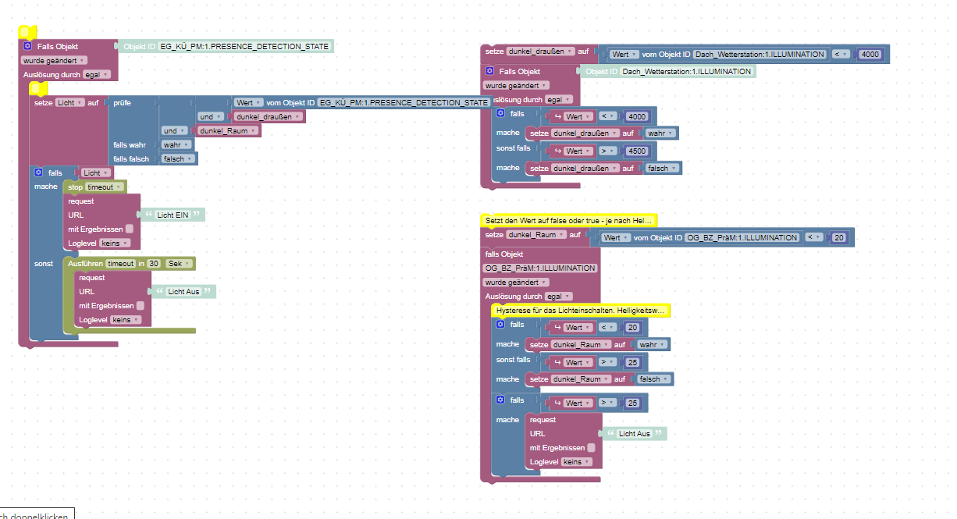
Task: Open Wert dropdown before PRESENCE_DETECTION_STATE in prüfe block
Action: tap(250, 103)
